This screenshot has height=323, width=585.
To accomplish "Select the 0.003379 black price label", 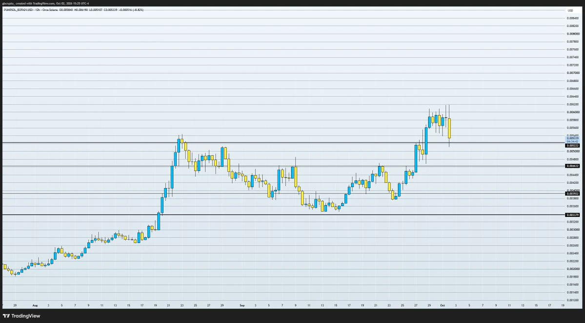I will [x=572, y=215].
